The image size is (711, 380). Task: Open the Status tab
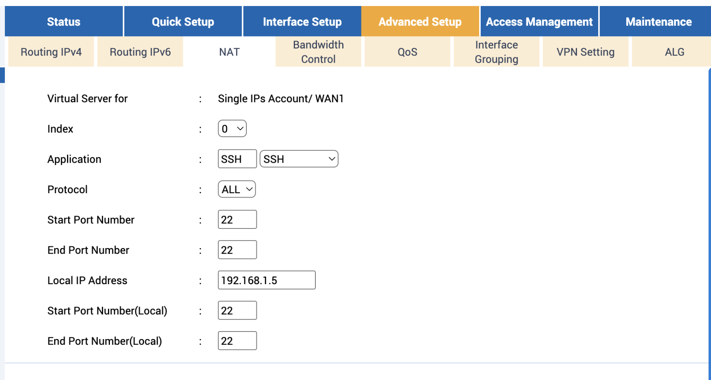tap(63, 22)
